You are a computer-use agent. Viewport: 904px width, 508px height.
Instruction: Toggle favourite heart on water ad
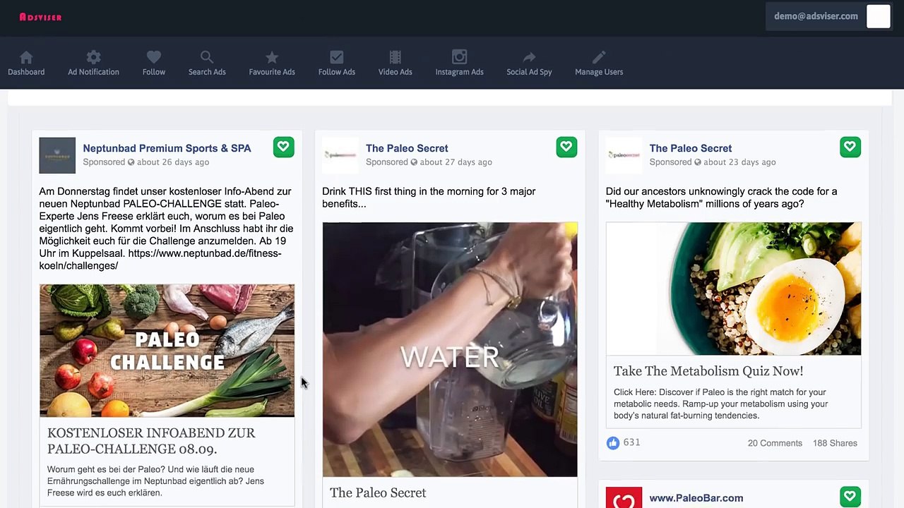pos(566,147)
